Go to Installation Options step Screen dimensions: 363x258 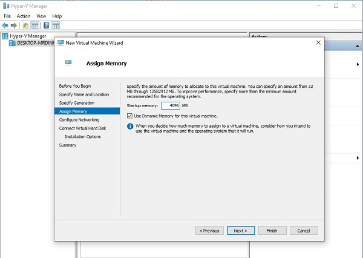tap(83, 137)
